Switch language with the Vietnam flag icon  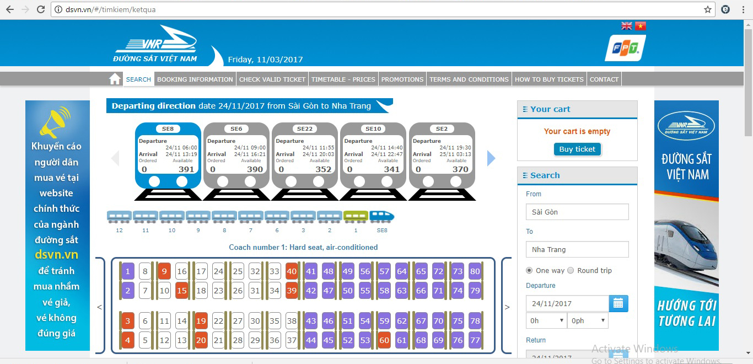(640, 26)
